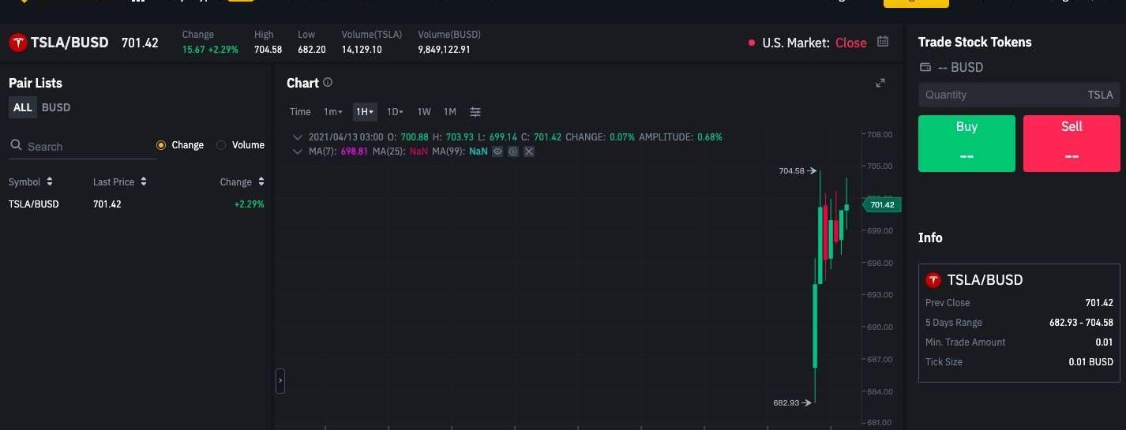1126x430 pixels.
Task: Open MA indicator settings gear
Action: [513, 151]
